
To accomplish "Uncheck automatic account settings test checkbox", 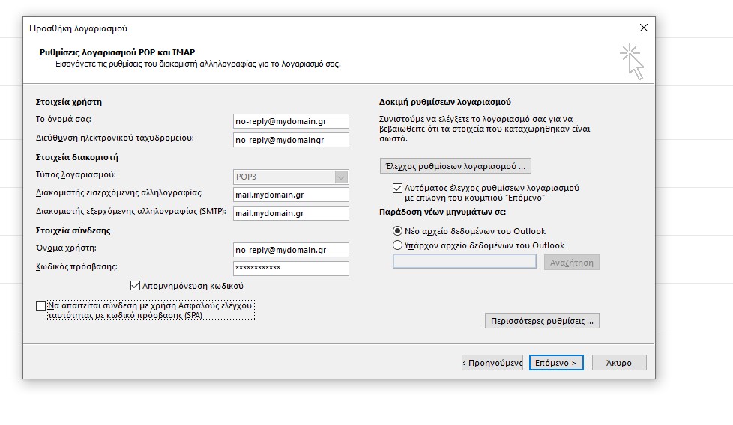I will 398,189.
